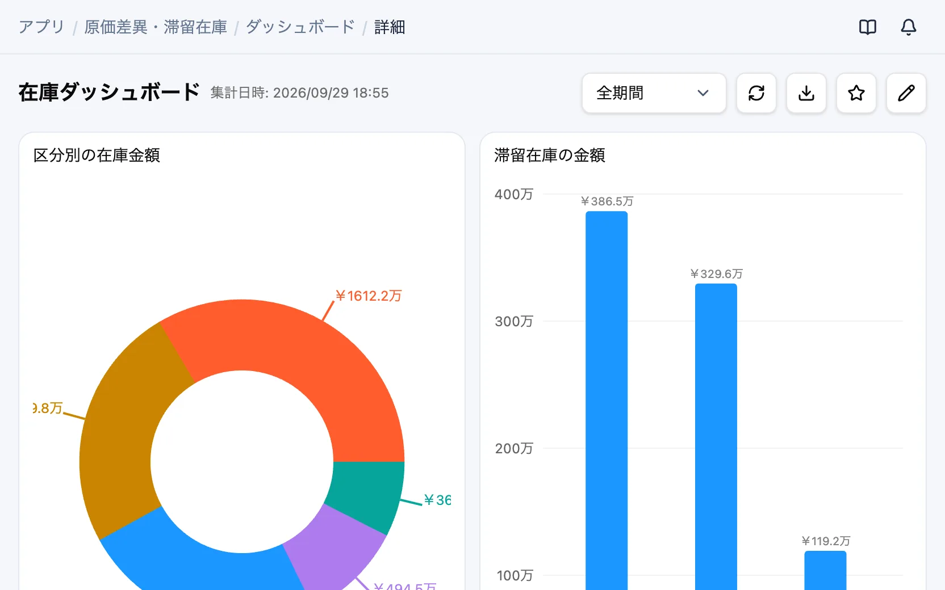Click the ¥1612.2万 donut label
Viewport: 945px width, 590px height.
[x=369, y=296]
